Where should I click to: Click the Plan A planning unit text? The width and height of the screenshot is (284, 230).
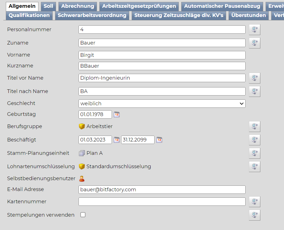94,153
